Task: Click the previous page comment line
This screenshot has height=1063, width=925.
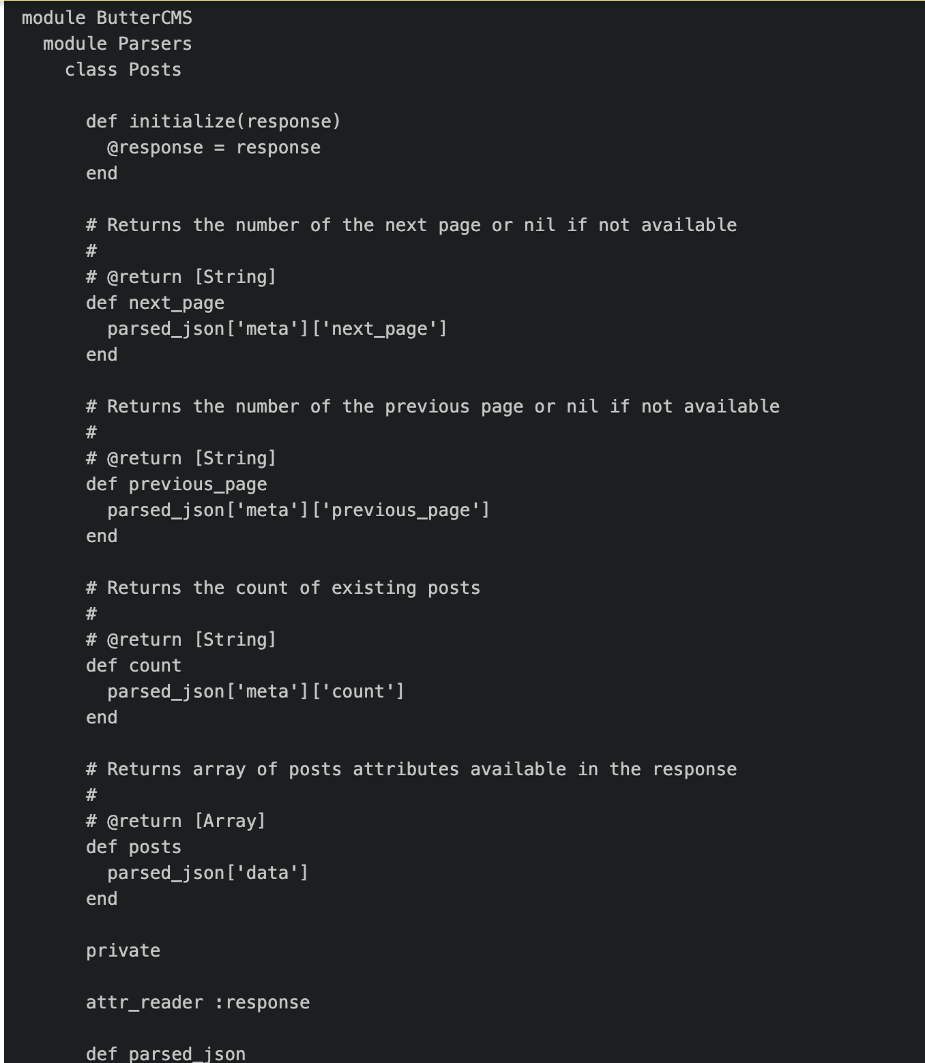Action: tap(432, 406)
